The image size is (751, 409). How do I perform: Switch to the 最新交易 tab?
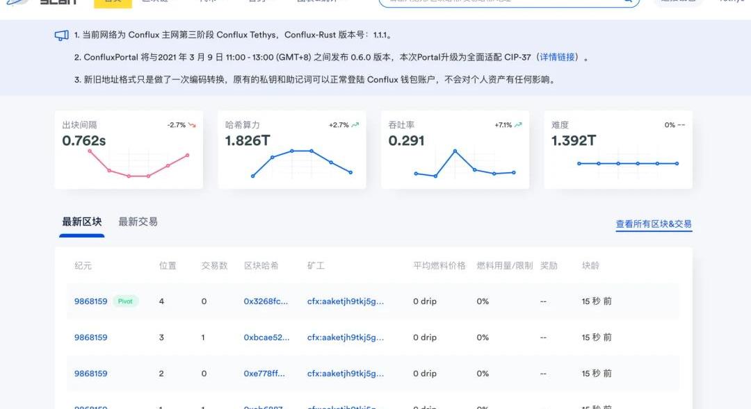click(x=138, y=222)
